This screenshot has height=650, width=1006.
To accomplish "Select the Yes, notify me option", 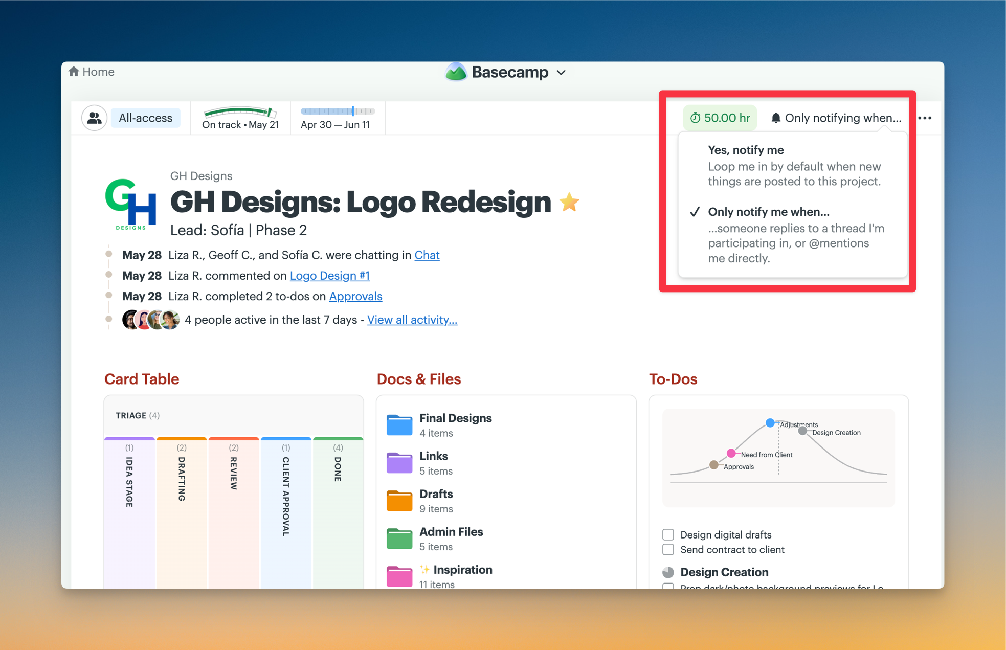I will [792, 166].
